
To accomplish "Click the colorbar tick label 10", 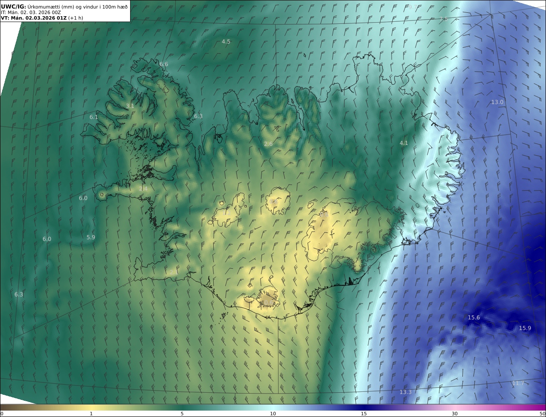I will [273, 414].
